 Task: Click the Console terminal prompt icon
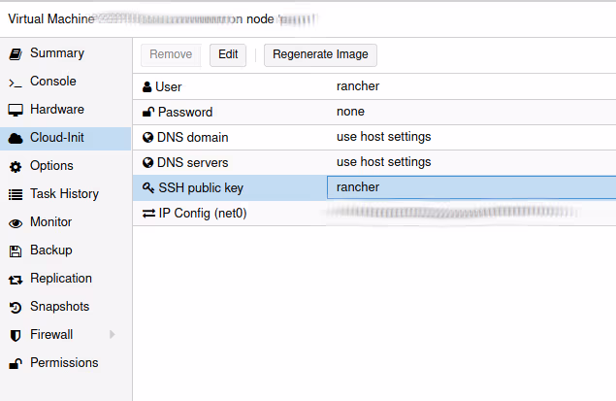15,82
